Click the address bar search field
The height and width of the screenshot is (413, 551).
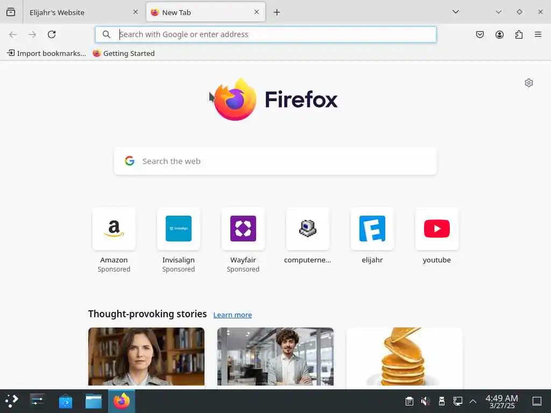point(266,34)
